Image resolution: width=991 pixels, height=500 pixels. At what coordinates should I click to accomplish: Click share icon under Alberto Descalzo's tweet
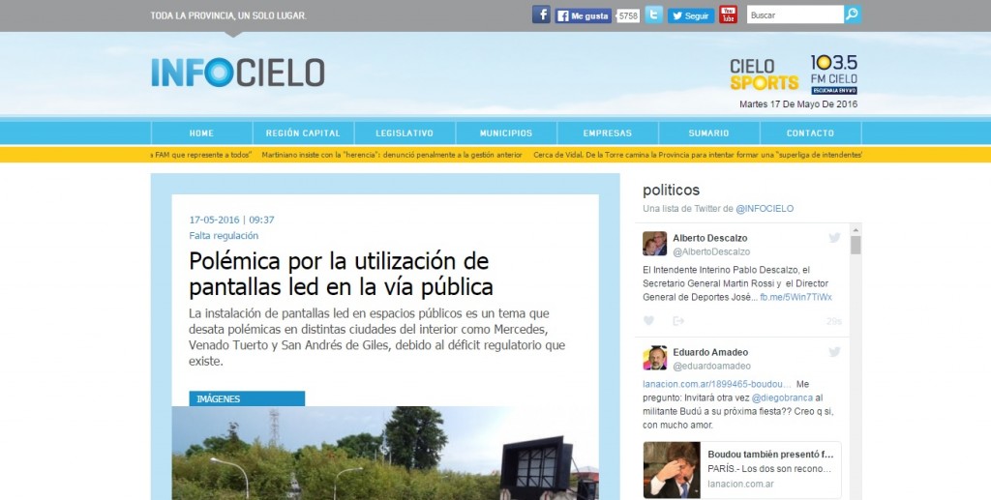(678, 321)
